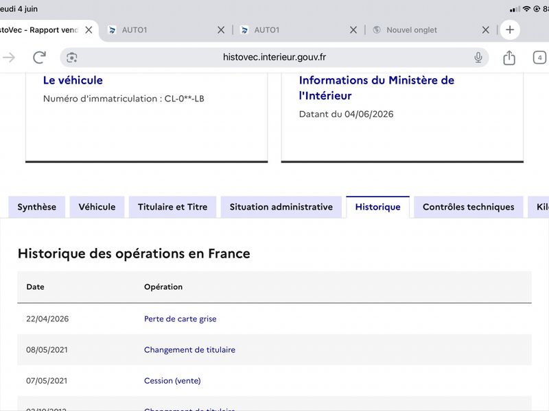
Task: Open the tab switcher showing 4 tabs
Action: pyautogui.click(x=539, y=58)
